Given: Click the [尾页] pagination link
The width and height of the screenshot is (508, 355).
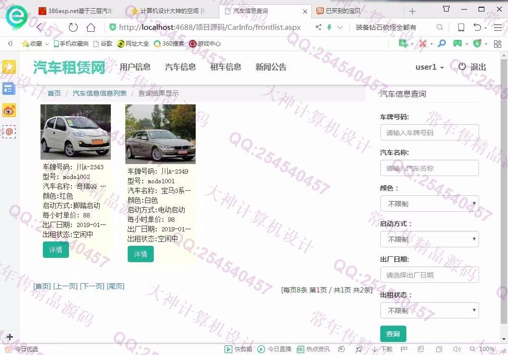Looking at the screenshot, I should 115,286.
